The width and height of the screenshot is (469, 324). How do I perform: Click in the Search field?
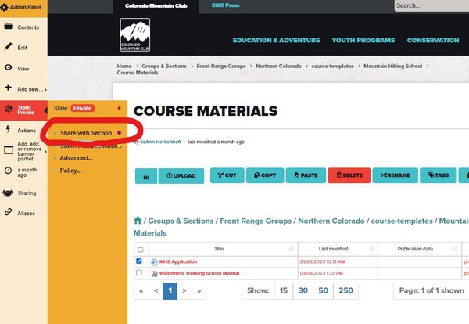coord(431,6)
